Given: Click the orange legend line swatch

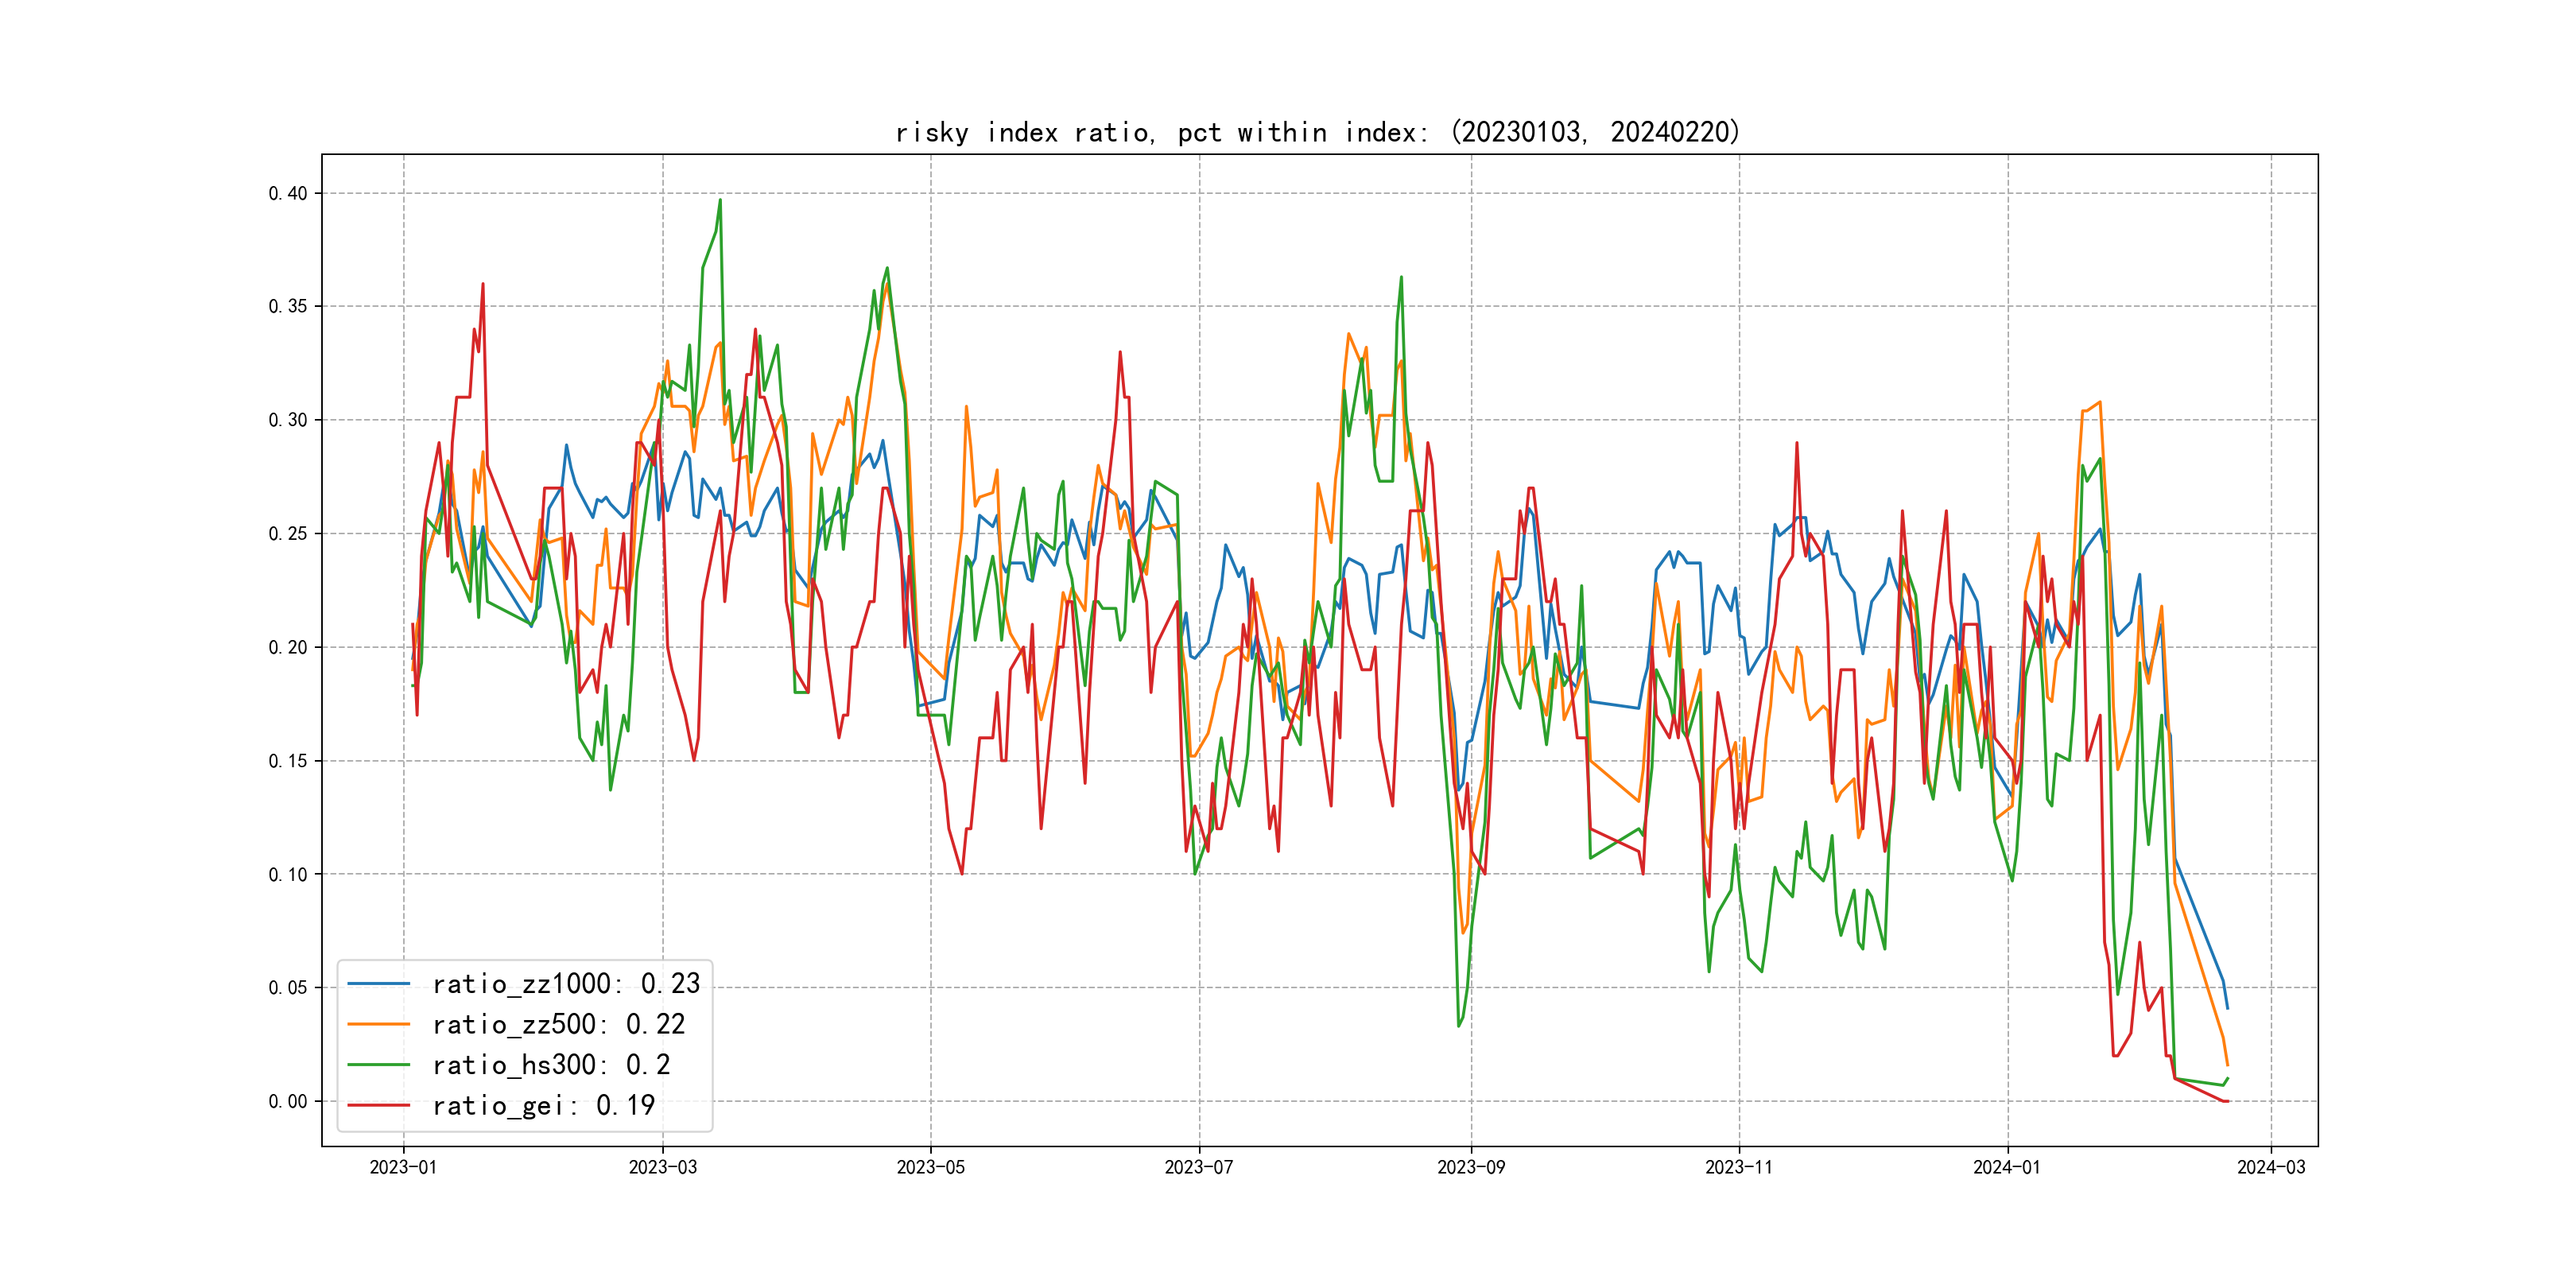Looking at the screenshot, I should pyautogui.click(x=378, y=1024).
